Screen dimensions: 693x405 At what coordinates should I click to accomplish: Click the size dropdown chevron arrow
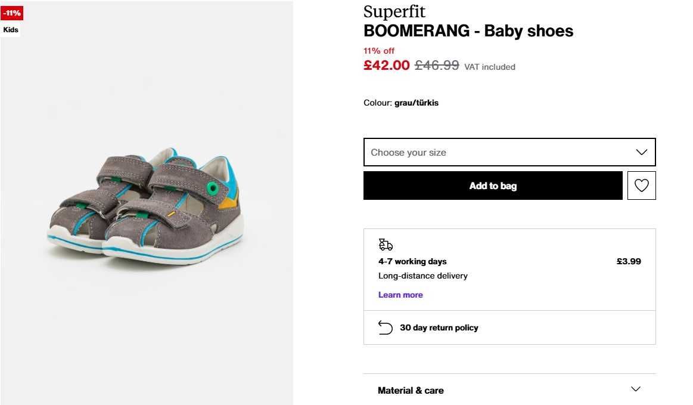tap(641, 152)
